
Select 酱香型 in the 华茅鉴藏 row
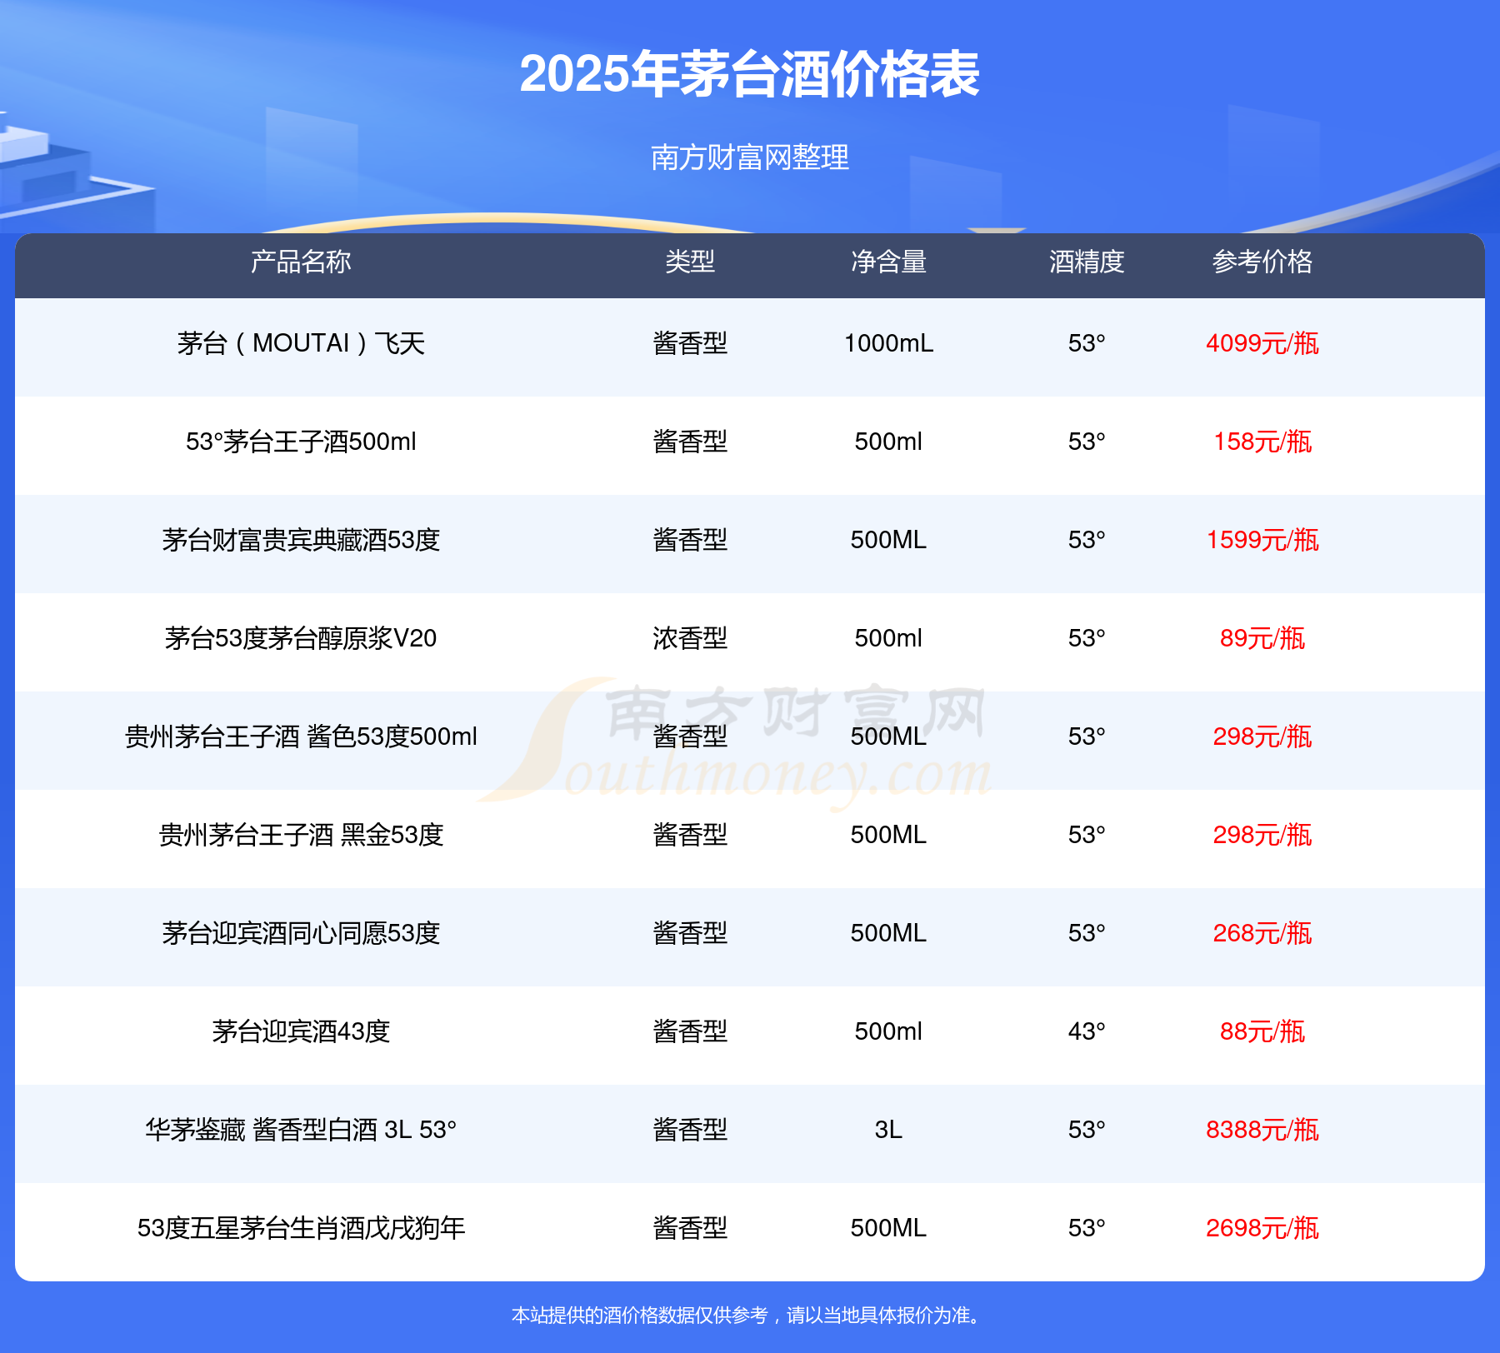pyautogui.click(x=690, y=1130)
